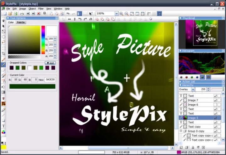Click the Print icon in toolbar

pos(22,14)
